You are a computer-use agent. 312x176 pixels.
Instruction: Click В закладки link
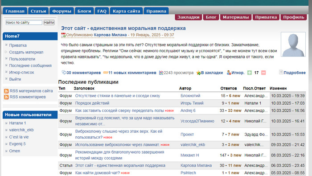tap(212, 73)
